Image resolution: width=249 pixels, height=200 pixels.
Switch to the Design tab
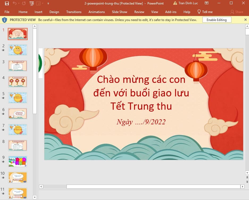click(54, 12)
